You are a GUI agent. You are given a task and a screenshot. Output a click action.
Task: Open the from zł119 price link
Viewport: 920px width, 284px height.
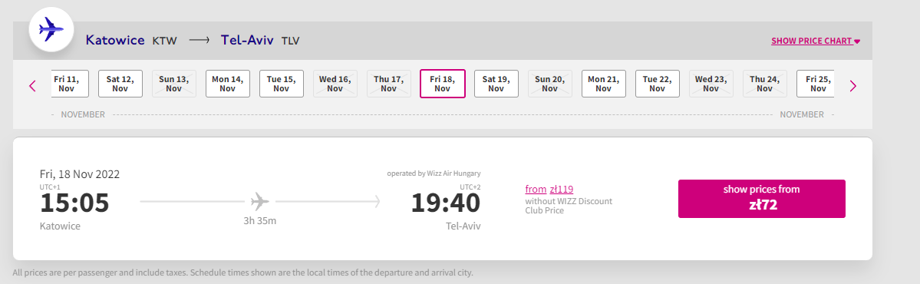[549, 189]
